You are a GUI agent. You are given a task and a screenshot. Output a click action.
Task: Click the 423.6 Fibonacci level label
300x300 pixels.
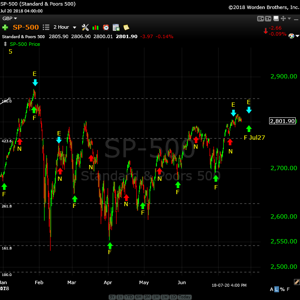point(7,141)
